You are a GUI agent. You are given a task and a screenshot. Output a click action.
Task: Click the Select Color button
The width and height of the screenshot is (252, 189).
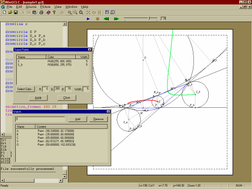pos(26,89)
